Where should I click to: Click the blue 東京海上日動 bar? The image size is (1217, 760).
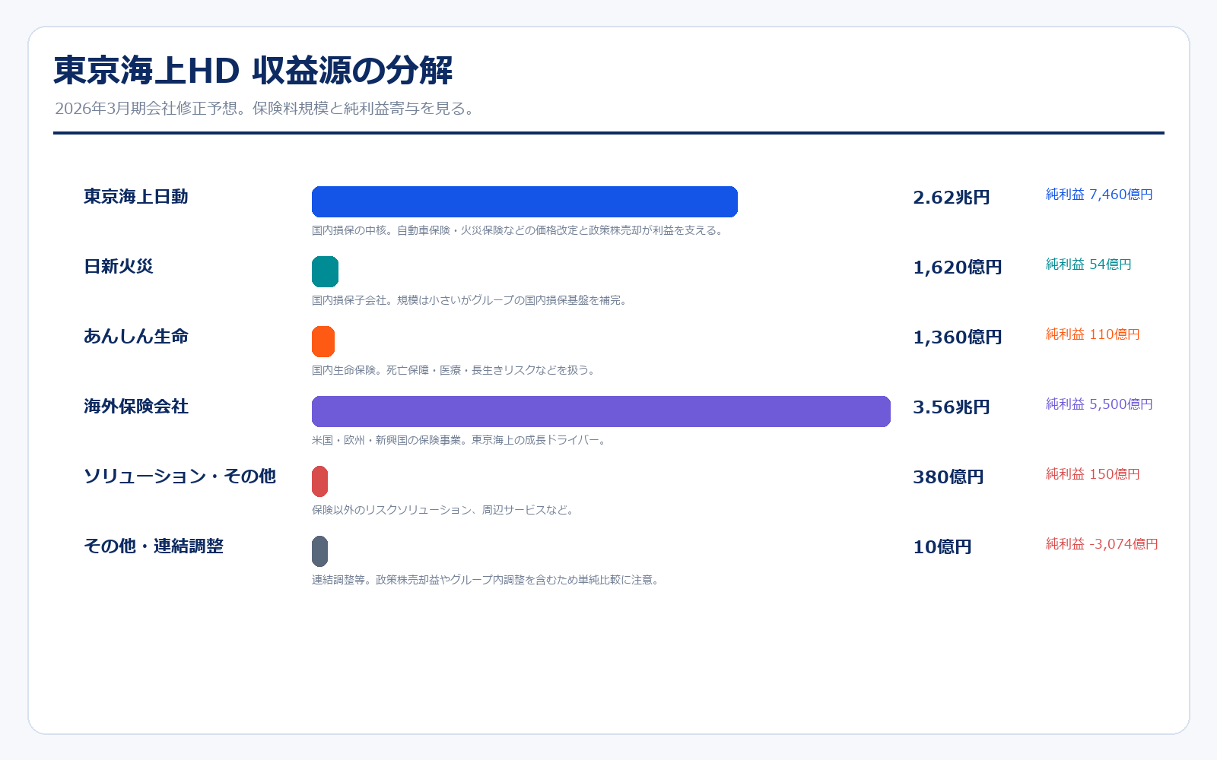[525, 201]
